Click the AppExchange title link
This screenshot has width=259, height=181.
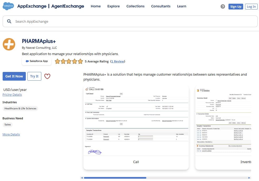point(32,6)
